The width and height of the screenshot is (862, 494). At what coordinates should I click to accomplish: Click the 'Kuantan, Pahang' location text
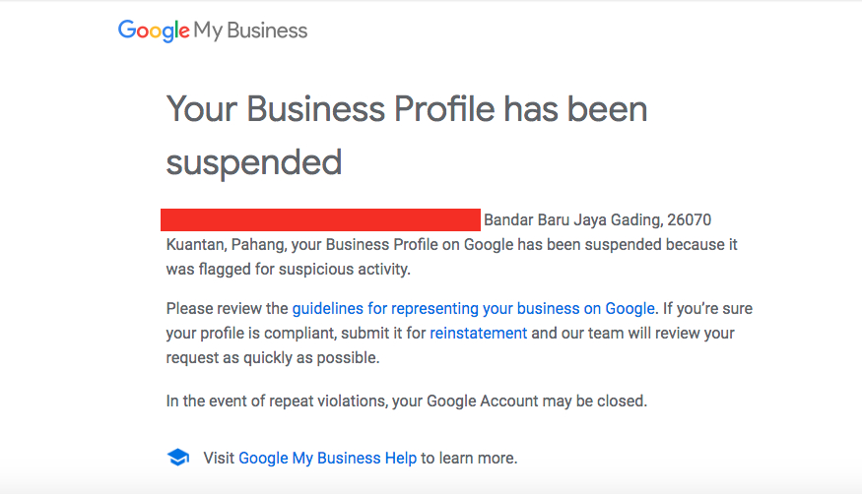[x=227, y=244]
